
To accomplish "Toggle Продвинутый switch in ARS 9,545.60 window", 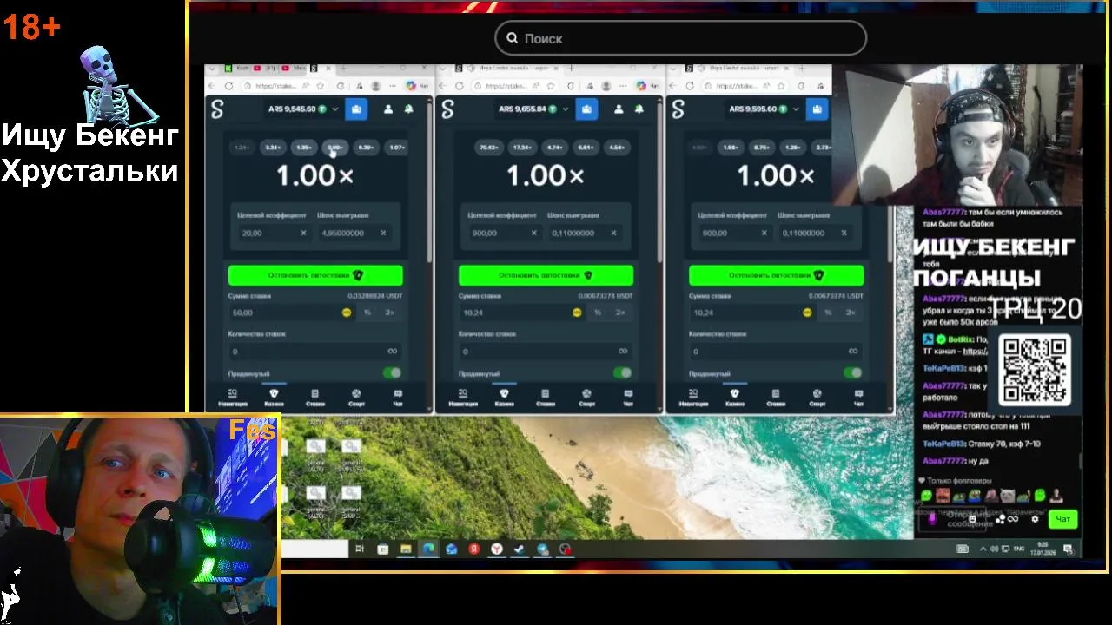I will tap(392, 373).
